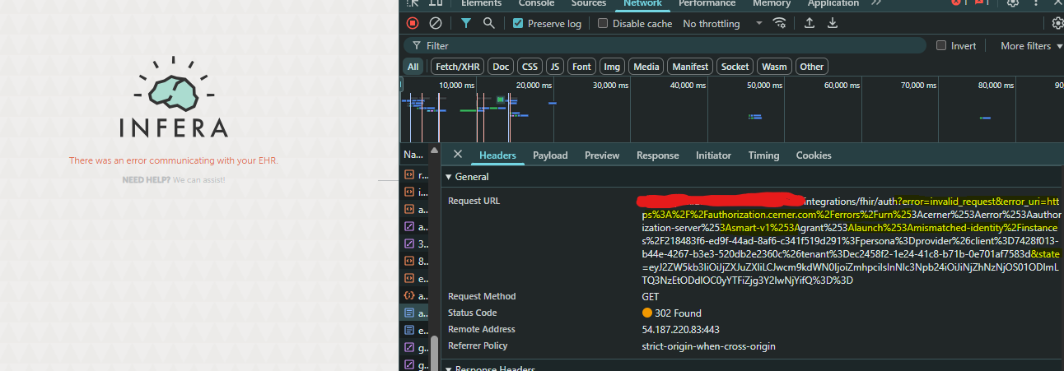Open No throttling dropdown

coord(722,23)
